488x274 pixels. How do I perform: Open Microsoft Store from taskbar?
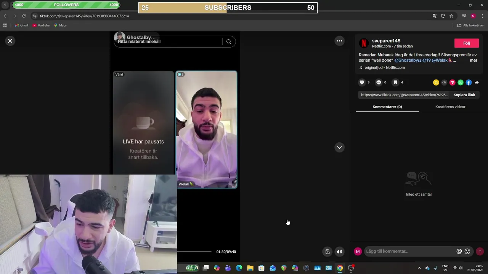pos(261,268)
